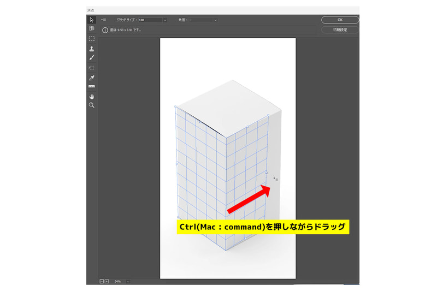
Task: Click the right edge middle handle of the plane
Action: click(x=267, y=173)
